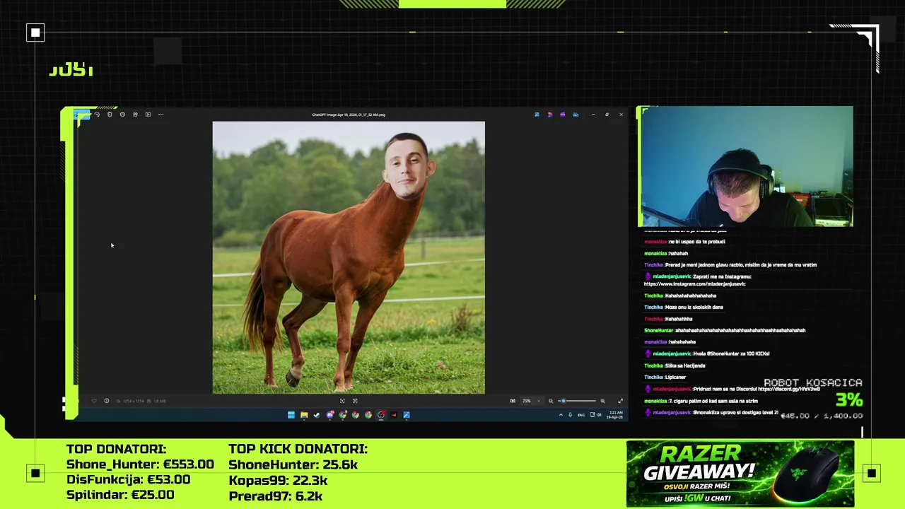Enter full screen view in Photos
This screenshot has width=905, height=509.
620,401
